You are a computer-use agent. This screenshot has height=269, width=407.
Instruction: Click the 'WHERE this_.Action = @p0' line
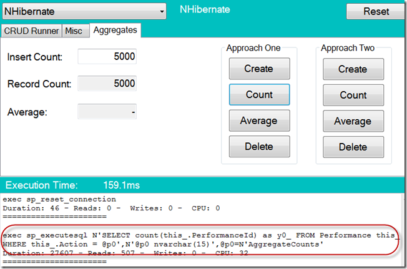pyautogui.click(x=163, y=244)
